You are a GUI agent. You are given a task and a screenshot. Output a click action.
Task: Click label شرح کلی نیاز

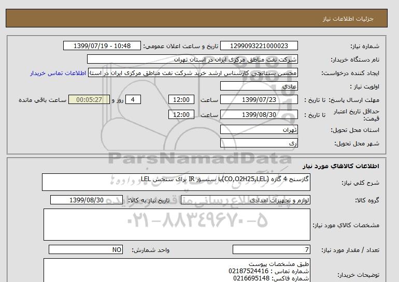[360, 183]
